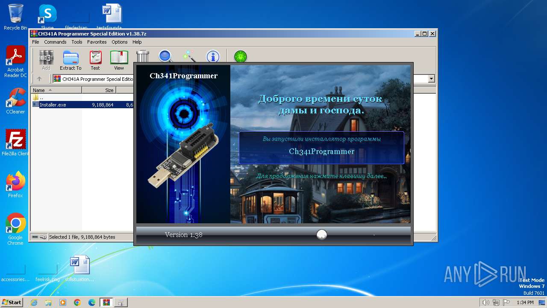Click the green VirusScan bug icon

pyautogui.click(x=241, y=56)
